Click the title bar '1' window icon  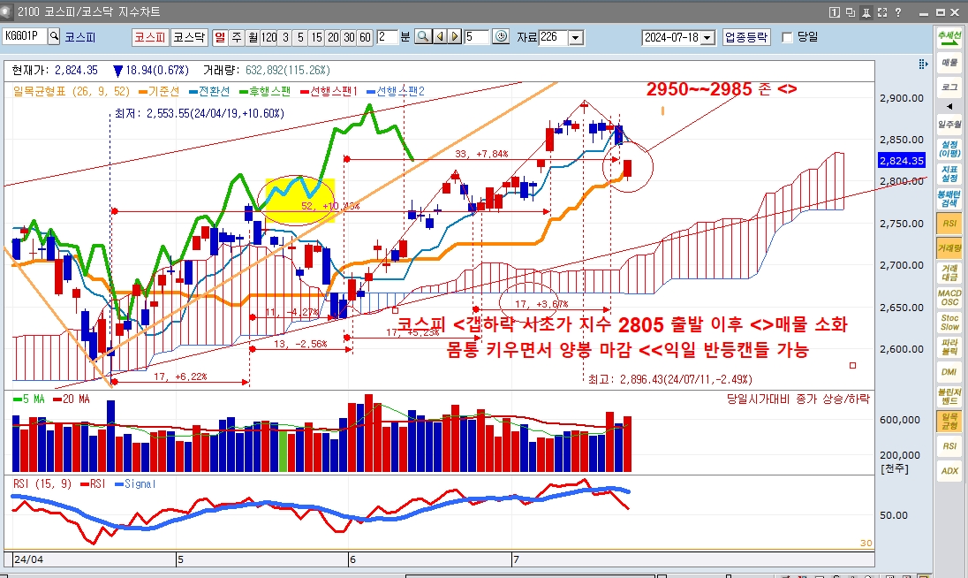[x=834, y=11]
